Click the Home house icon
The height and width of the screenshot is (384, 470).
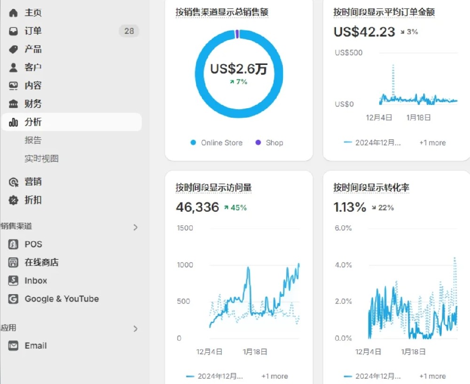[13, 13]
